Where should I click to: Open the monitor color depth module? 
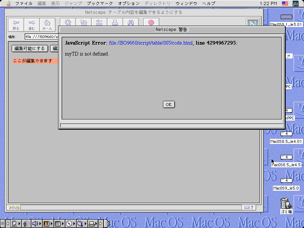click(x=48, y=224)
